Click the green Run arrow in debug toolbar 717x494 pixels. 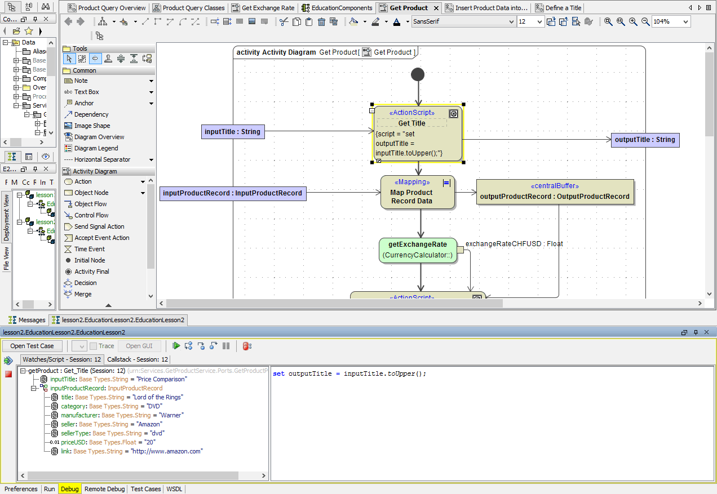tap(176, 346)
